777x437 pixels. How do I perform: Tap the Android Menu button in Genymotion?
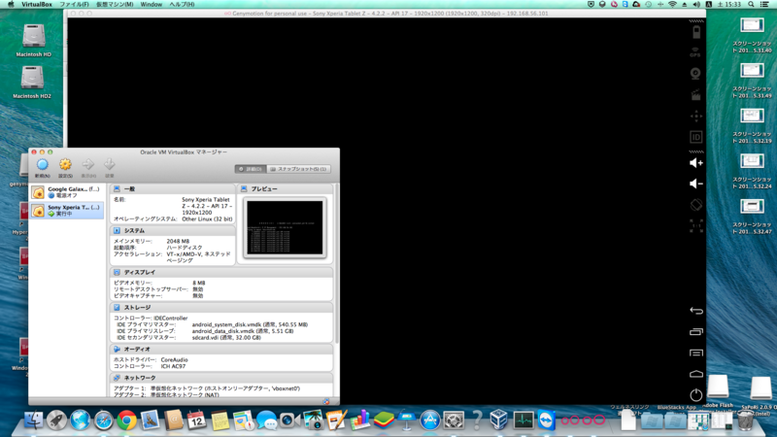pos(696,353)
